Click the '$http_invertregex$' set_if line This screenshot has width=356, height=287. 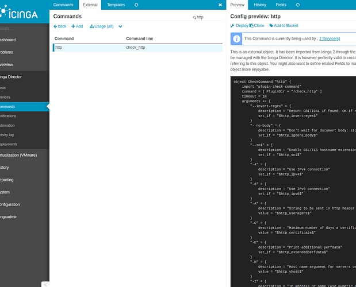pyautogui.click(x=288, y=116)
